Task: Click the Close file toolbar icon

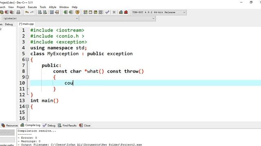Action: 7,12
